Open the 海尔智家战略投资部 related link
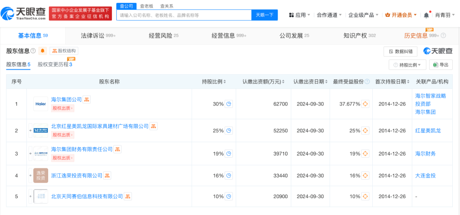This screenshot has width=460, height=215. [430, 100]
